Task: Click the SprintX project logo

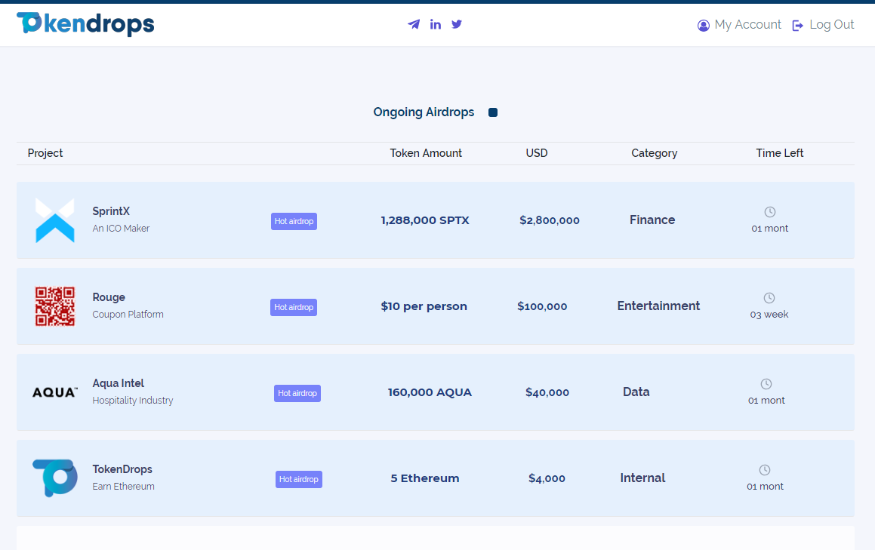Action: pos(54,220)
